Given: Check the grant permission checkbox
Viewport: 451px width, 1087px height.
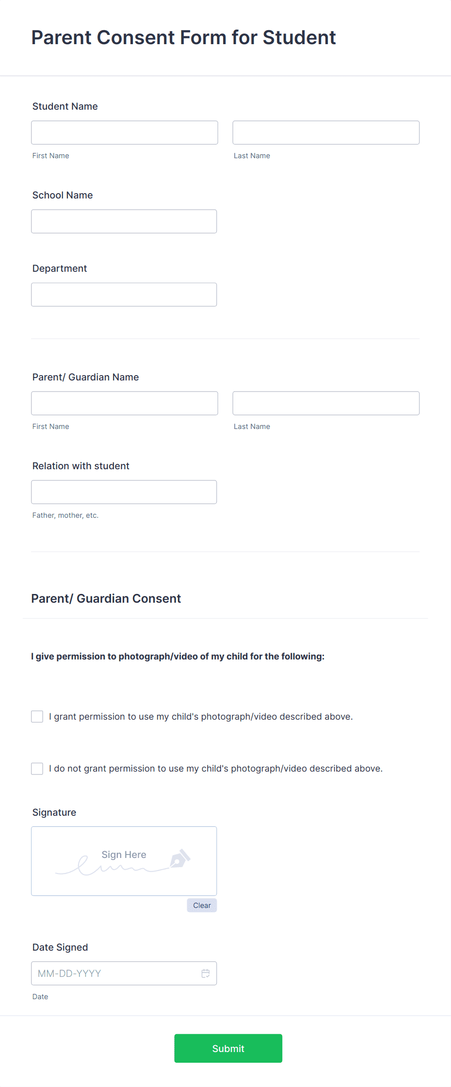Looking at the screenshot, I should (37, 717).
